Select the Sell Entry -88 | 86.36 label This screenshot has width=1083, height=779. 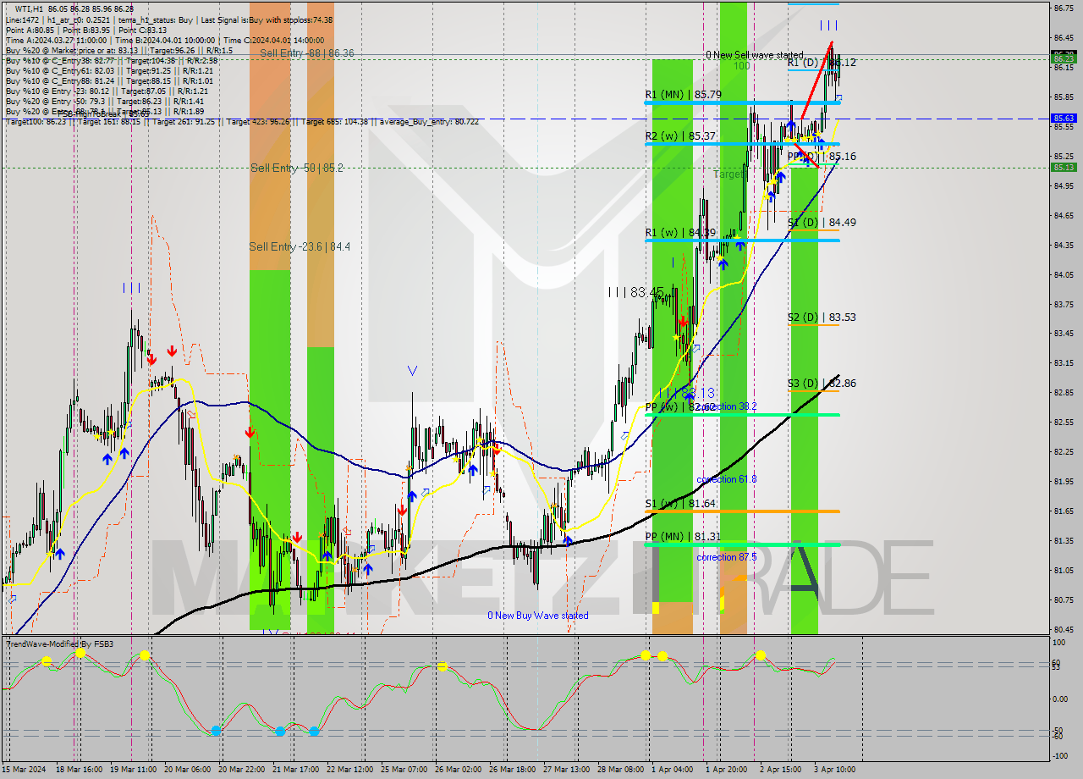click(x=307, y=52)
